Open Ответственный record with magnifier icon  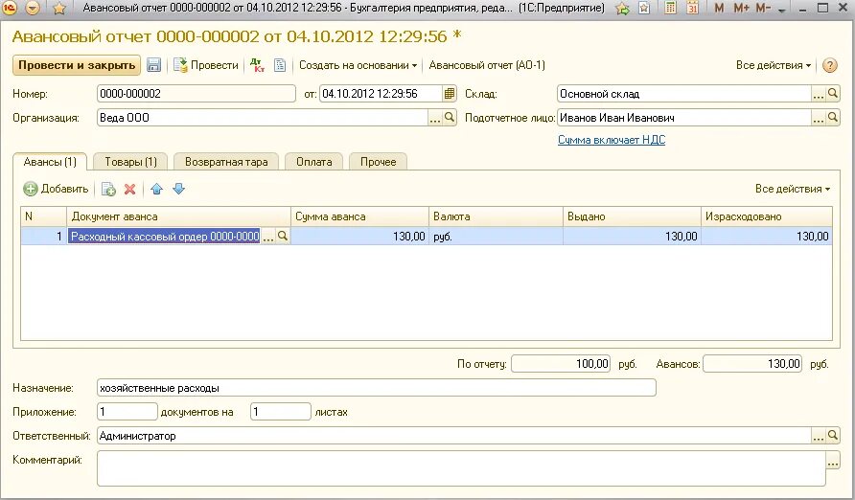(833, 436)
